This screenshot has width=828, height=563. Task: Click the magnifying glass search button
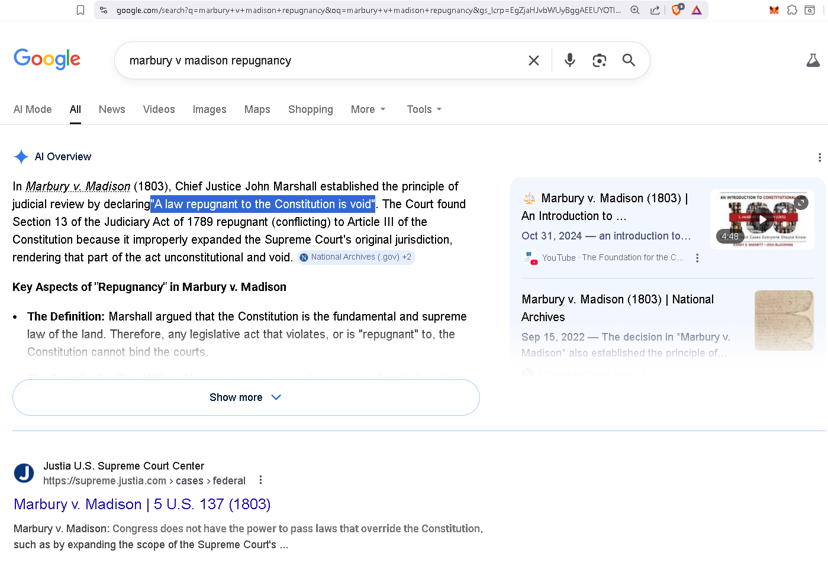click(x=629, y=60)
